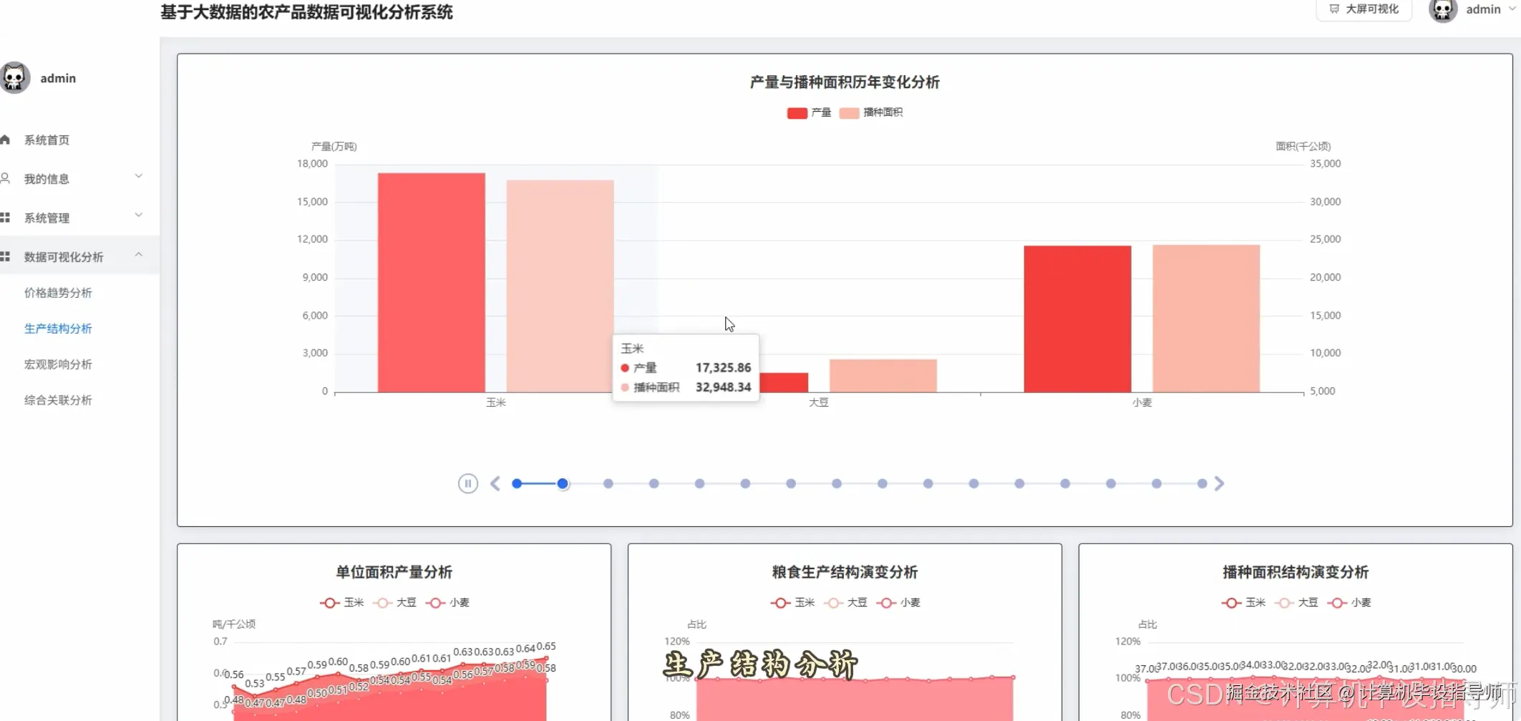Click the user icon beside 我的信息
This screenshot has height=721, width=1521.
coord(5,178)
